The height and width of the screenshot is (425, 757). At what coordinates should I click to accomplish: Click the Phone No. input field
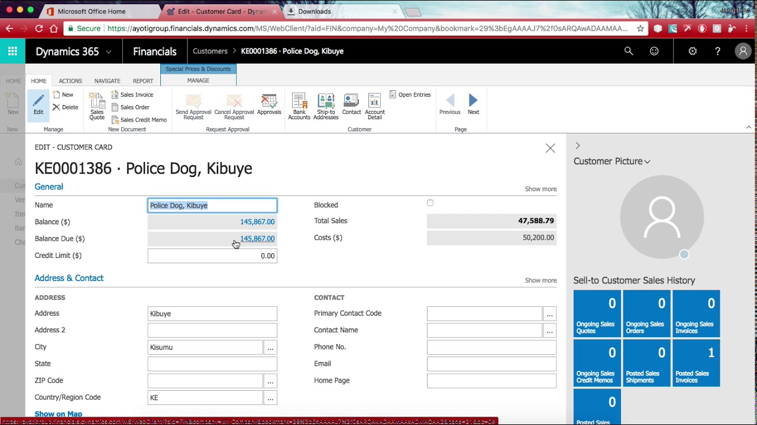click(491, 347)
